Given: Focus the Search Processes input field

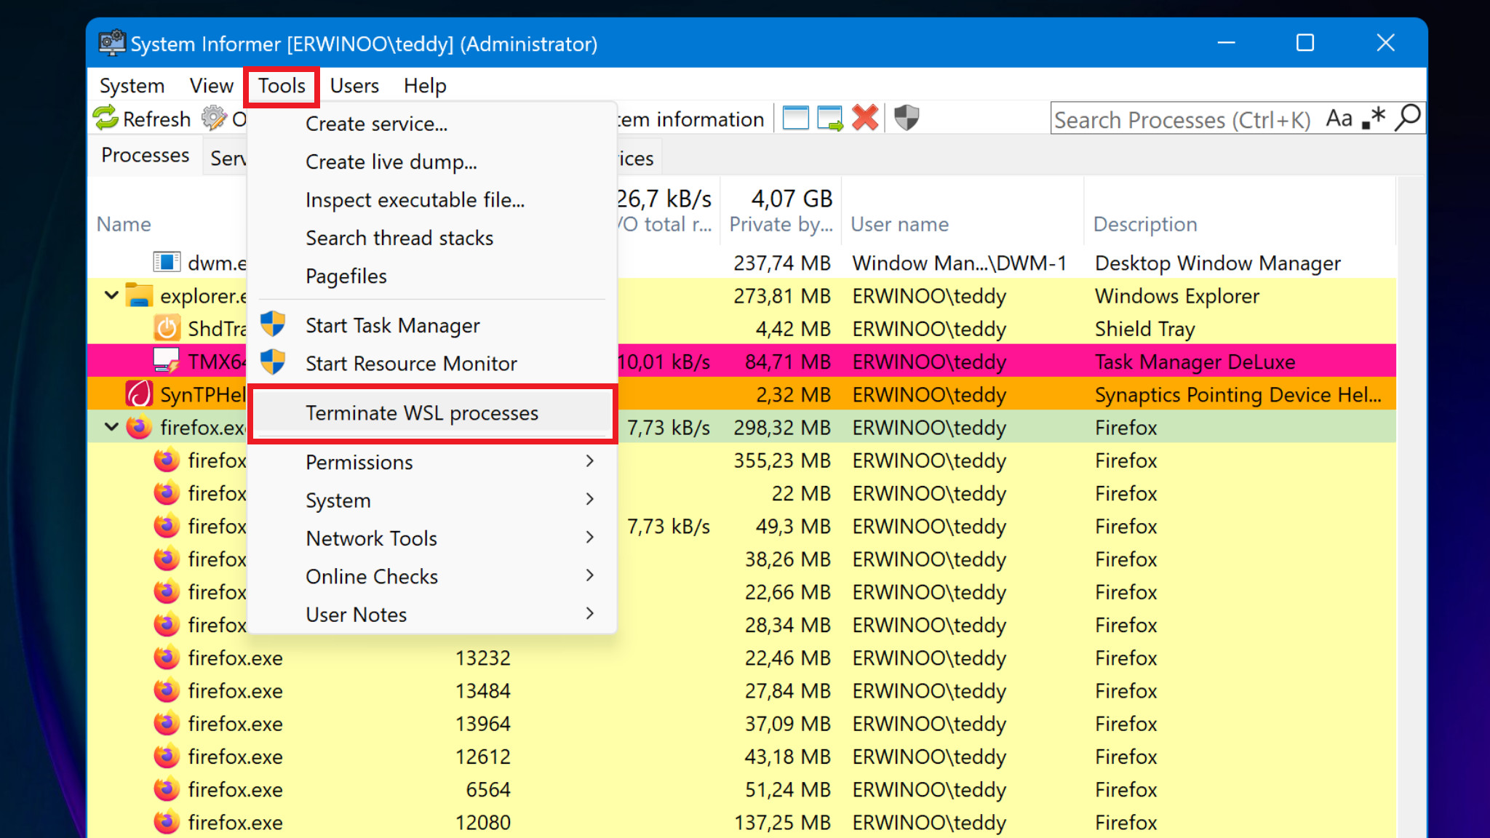Looking at the screenshot, I should (x=1184, y=119).
